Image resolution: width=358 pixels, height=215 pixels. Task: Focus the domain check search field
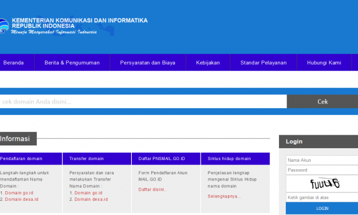coord(143,102)
